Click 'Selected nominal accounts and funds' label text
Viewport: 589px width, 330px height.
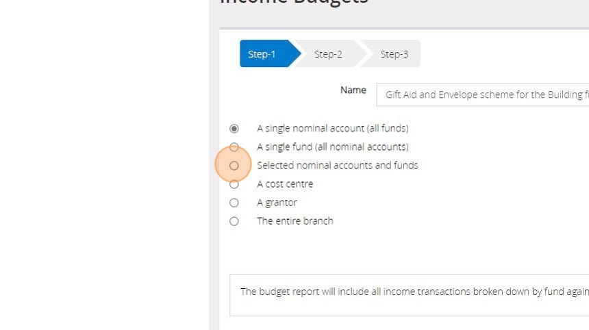(337, 165)
